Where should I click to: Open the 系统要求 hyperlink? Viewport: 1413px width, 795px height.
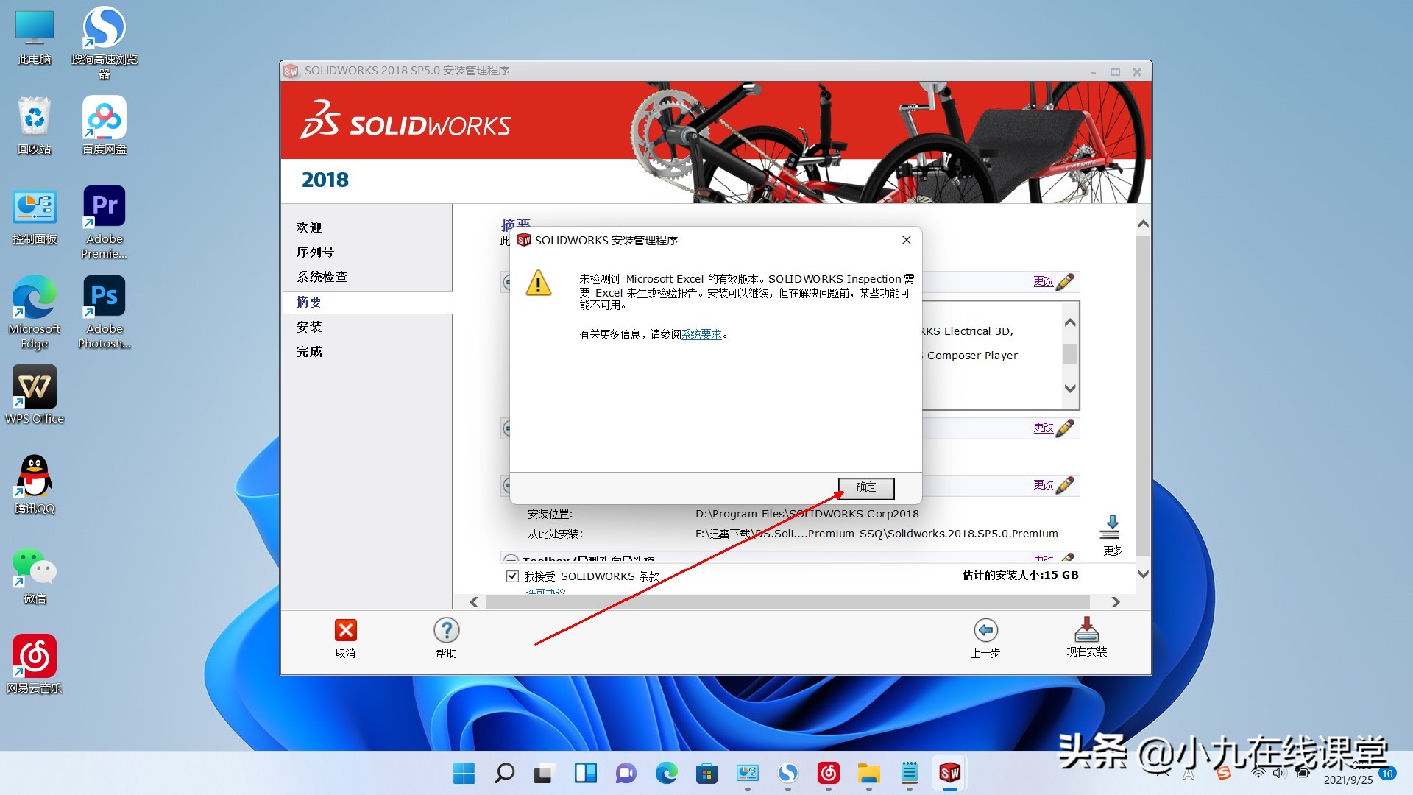tap(701, 333)
